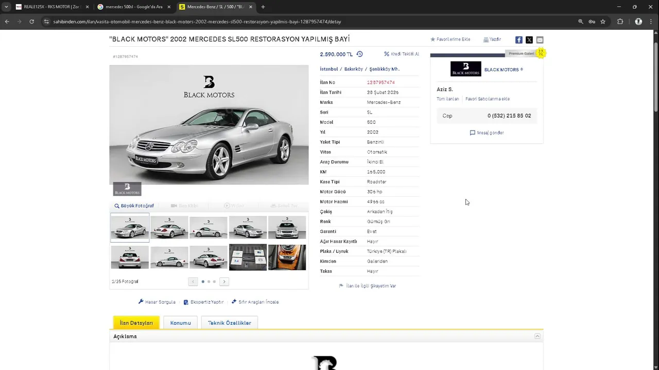Bookmark this page star icon
The image size is (659, 370).
pyautogui.click(x=603, y=22)
